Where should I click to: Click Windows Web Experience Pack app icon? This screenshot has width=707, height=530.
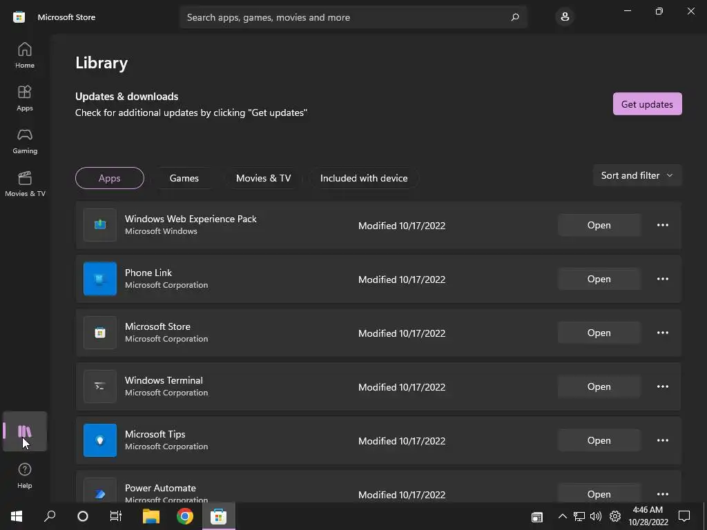tap(100, 225)
